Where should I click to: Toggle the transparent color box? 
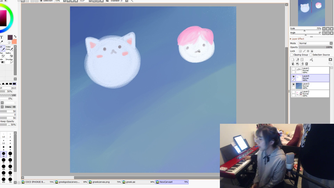pos(9,42)
